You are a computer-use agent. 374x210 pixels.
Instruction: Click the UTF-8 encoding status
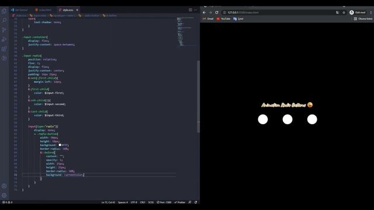[x=134, y=202]
